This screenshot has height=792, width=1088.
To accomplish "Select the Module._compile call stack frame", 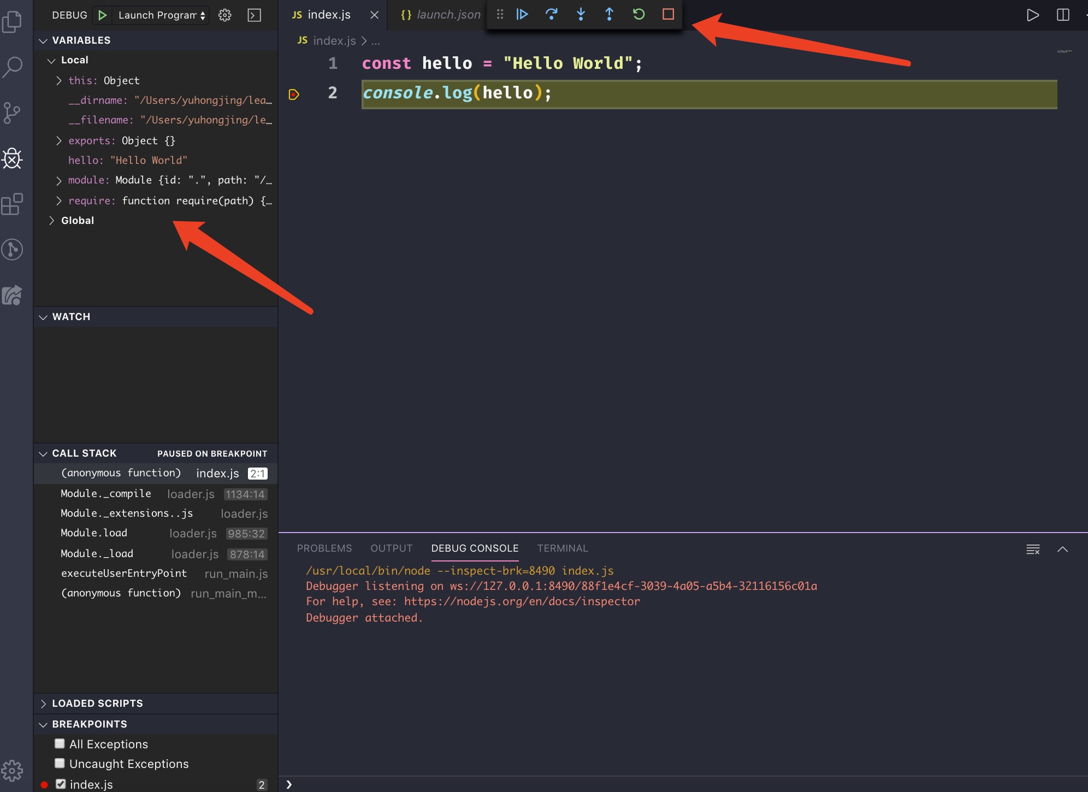I will click(x=106, y=494).
